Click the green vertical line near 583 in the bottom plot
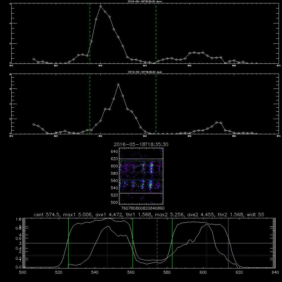Image resolution: width=282 pixels, height=282 pixels. (172, 243)
